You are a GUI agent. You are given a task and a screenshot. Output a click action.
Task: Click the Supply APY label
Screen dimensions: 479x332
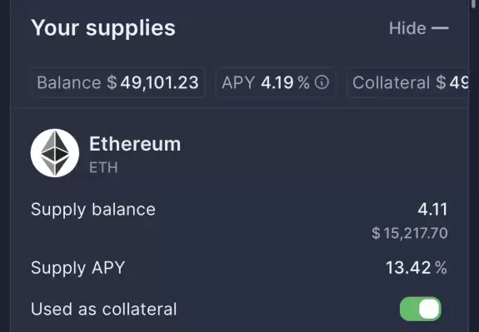78,268
